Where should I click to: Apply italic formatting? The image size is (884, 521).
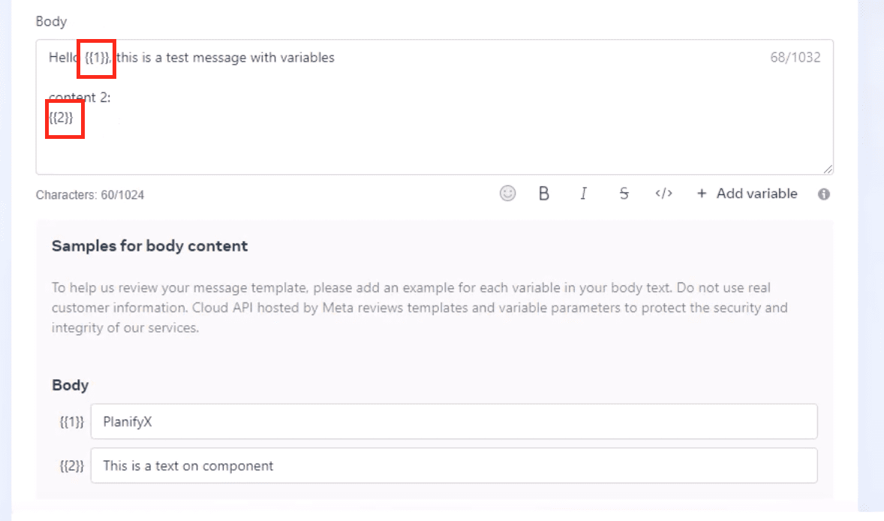point(583,194)
